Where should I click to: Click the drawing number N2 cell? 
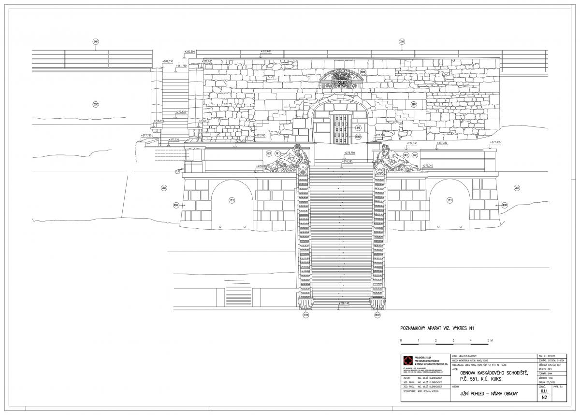coord(544,398)
